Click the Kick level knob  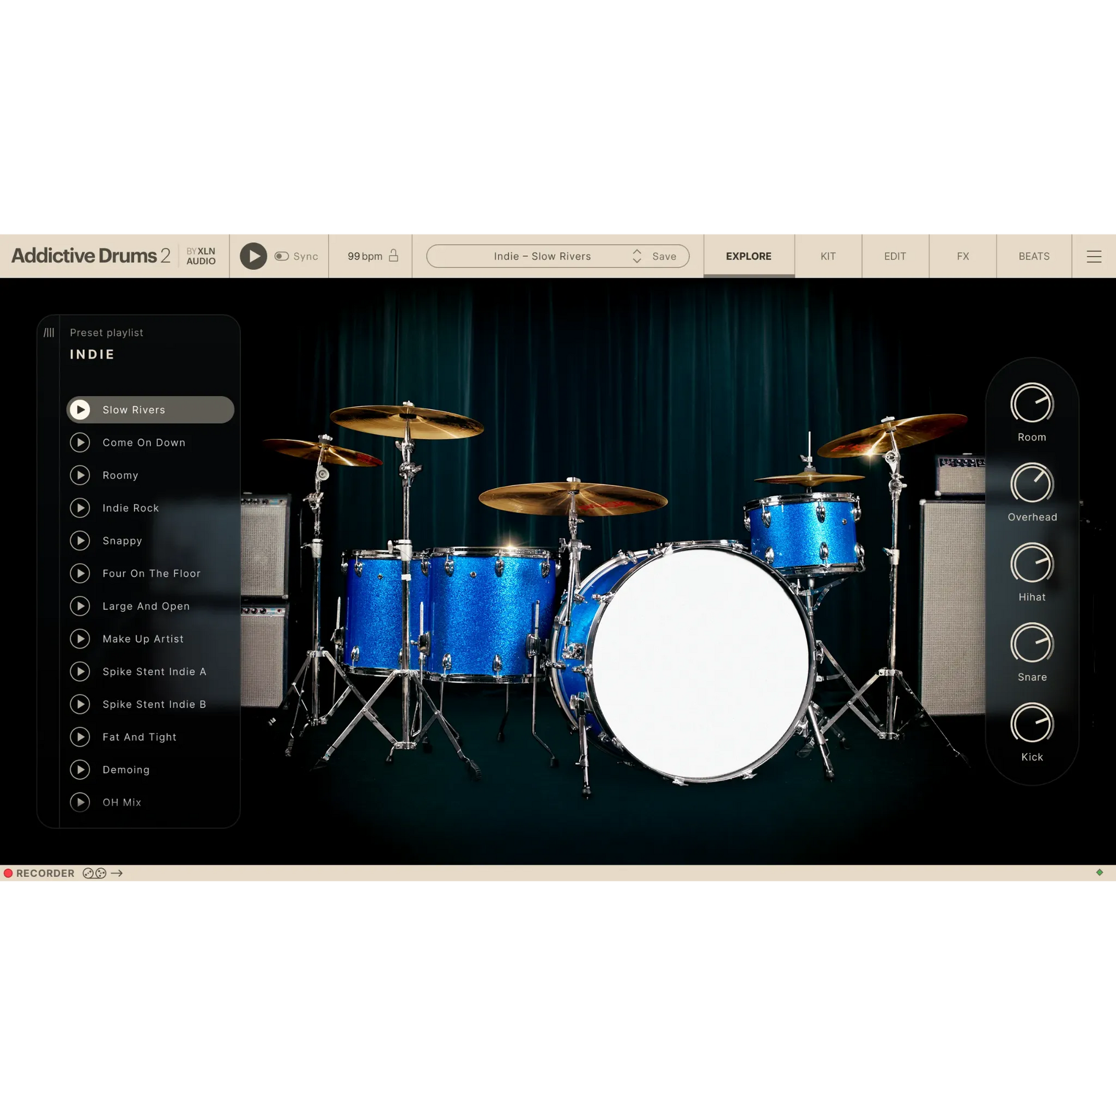click(1032, 724)
